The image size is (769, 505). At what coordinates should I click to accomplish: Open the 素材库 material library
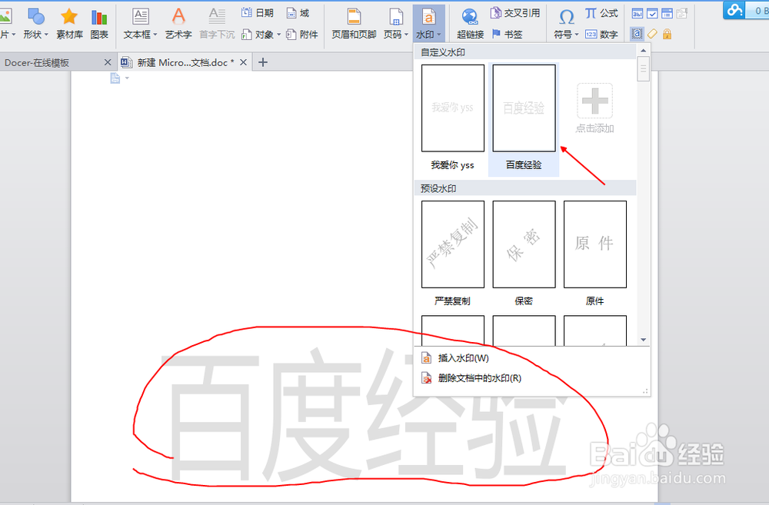[x=69, y=24]
